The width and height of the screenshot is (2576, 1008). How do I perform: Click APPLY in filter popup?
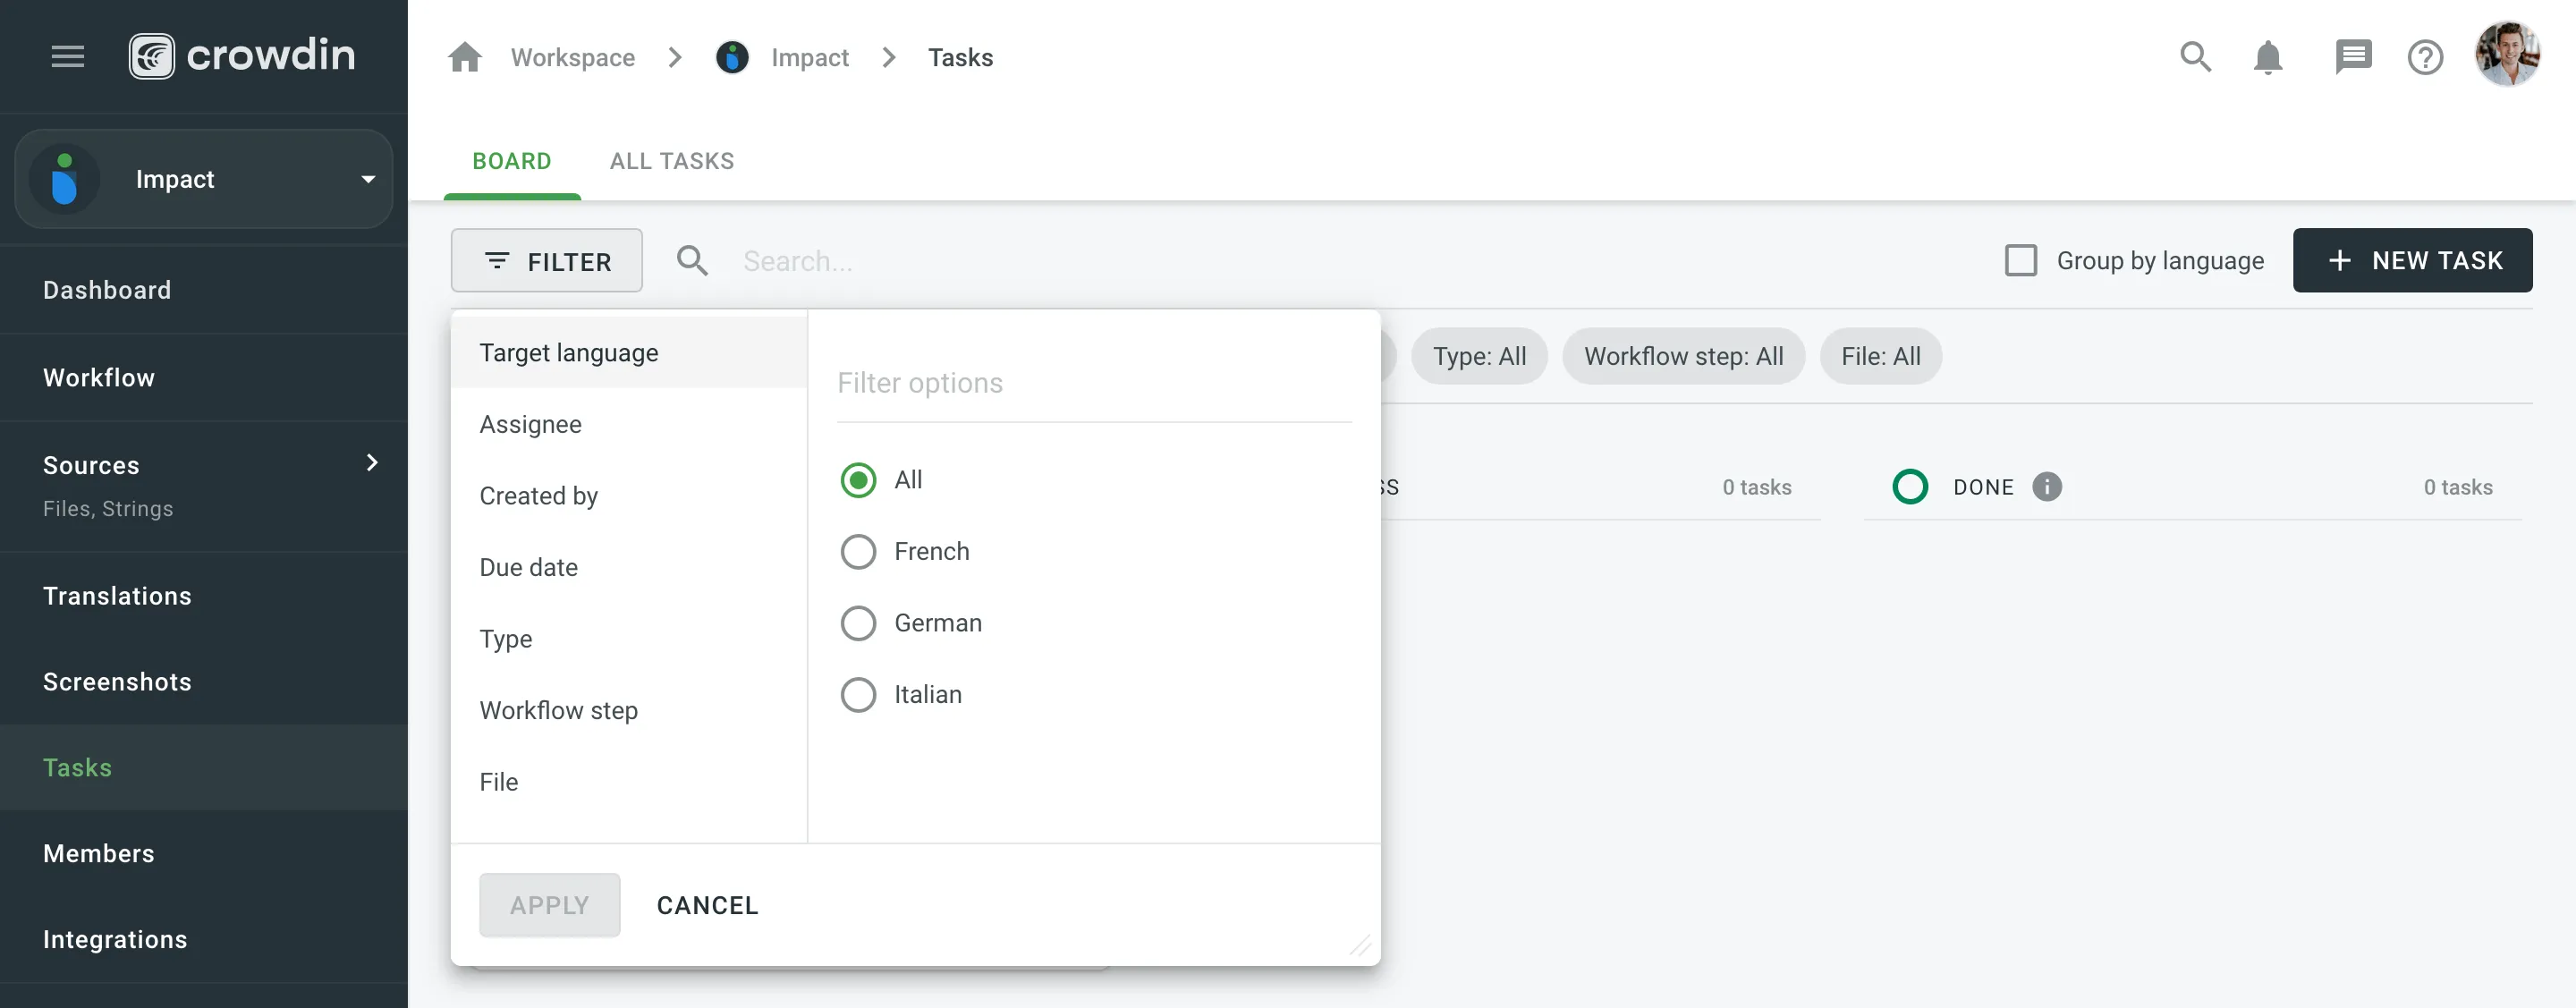pos(550,906)
